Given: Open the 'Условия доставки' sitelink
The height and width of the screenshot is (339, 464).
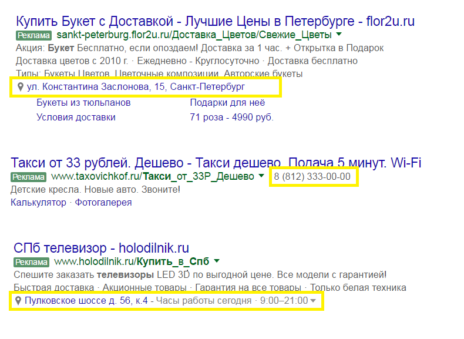Looking at the screenshot, I should [76, 117].
